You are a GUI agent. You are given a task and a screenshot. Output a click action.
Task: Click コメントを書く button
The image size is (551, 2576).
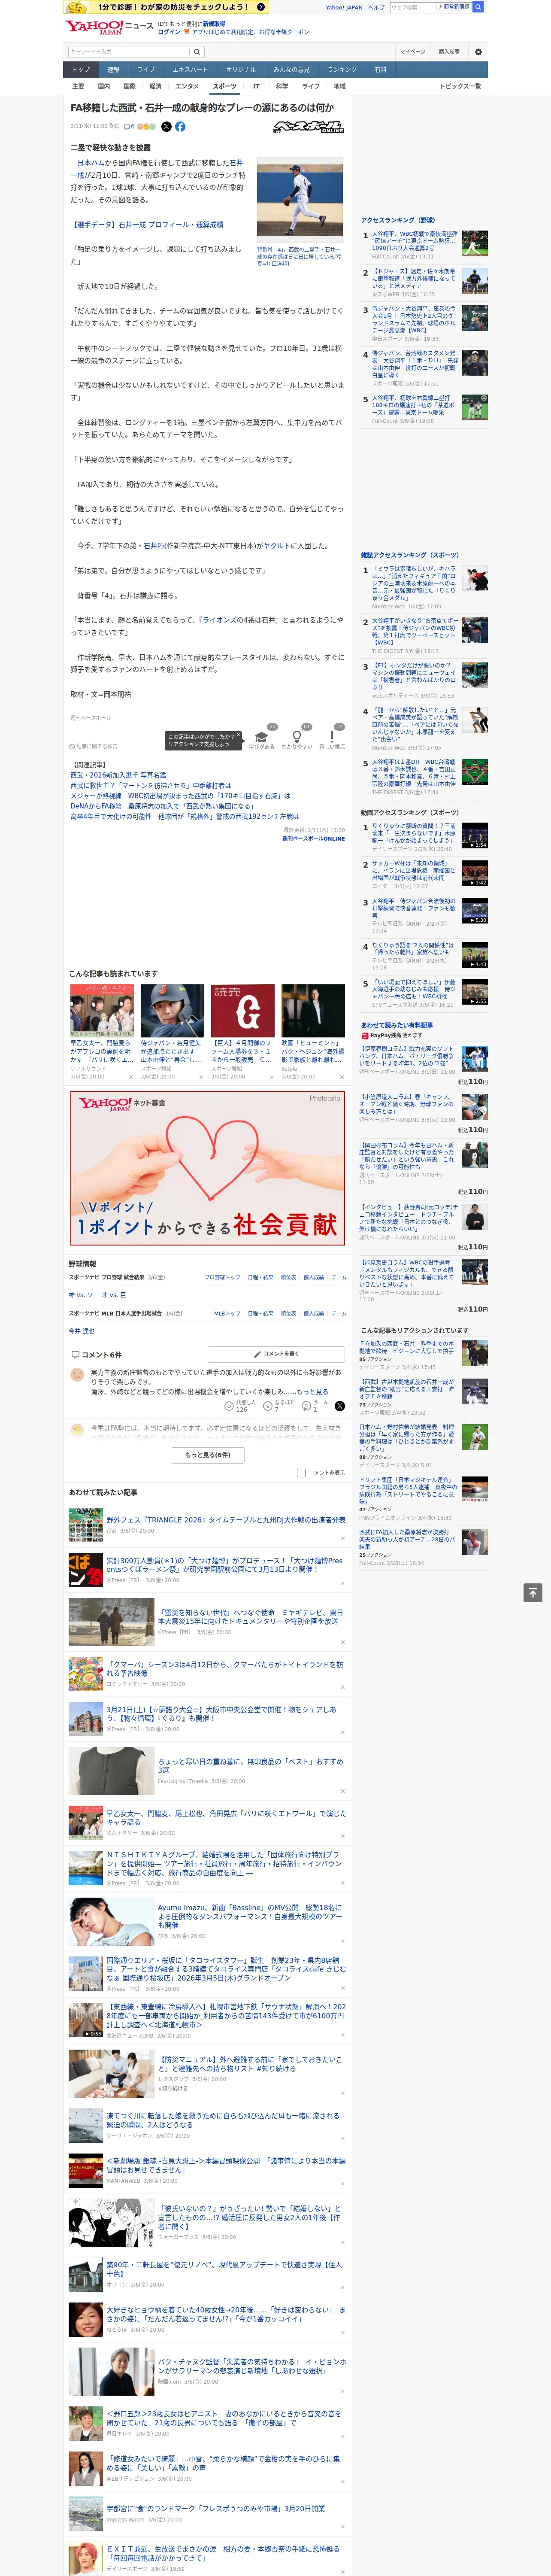tap(277, 1354)
